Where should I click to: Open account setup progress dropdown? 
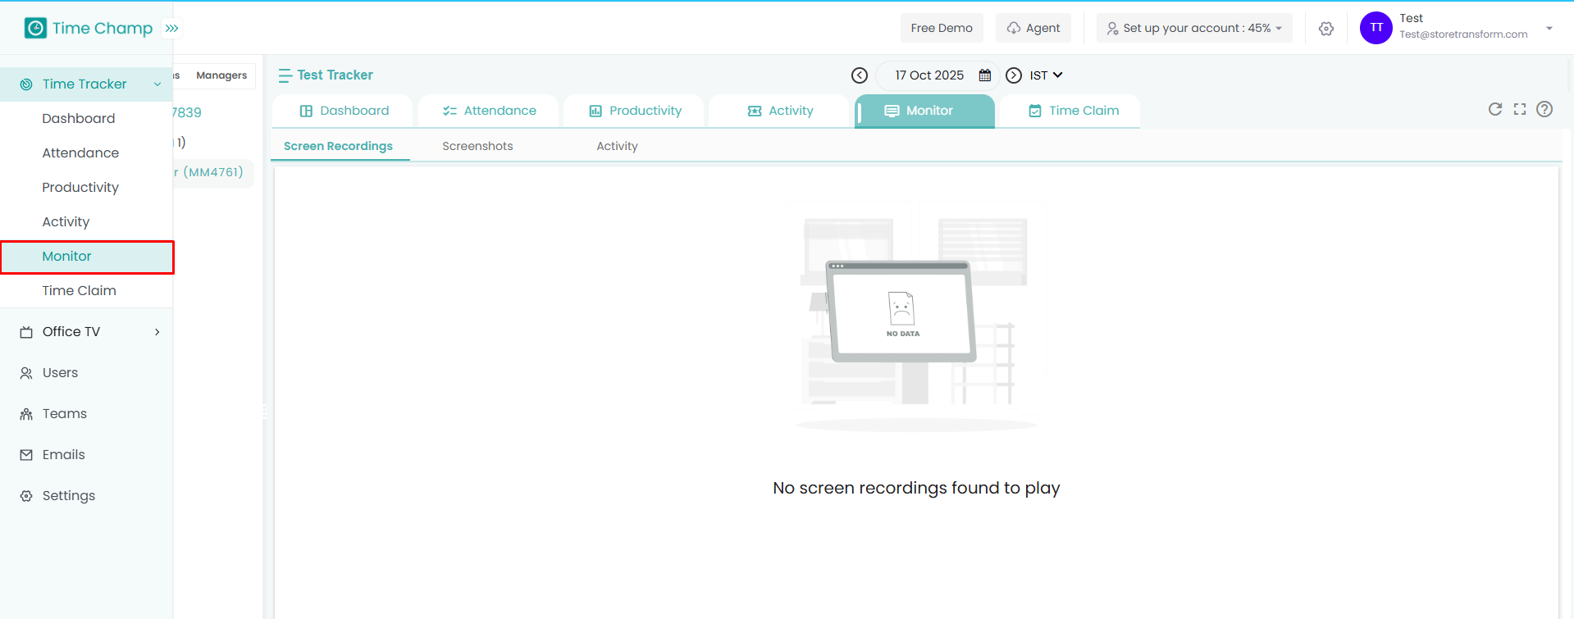coord(1194,28)
